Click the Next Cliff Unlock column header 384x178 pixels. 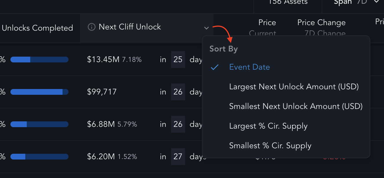click(130, 27)
